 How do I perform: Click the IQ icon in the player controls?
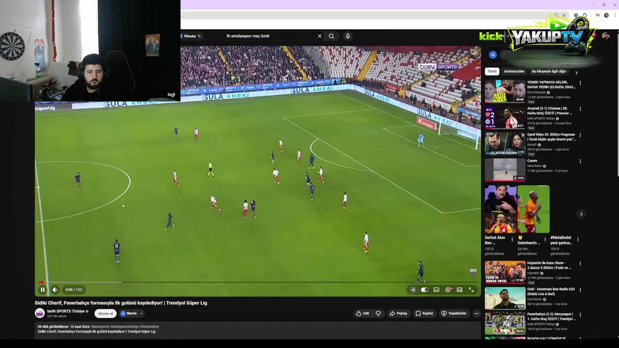[x=413, y=290]
